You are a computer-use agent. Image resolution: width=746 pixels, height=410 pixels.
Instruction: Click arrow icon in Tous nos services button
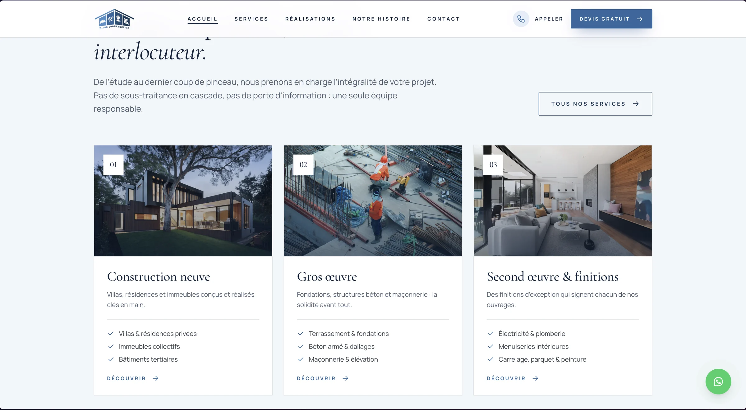(636, 104)
